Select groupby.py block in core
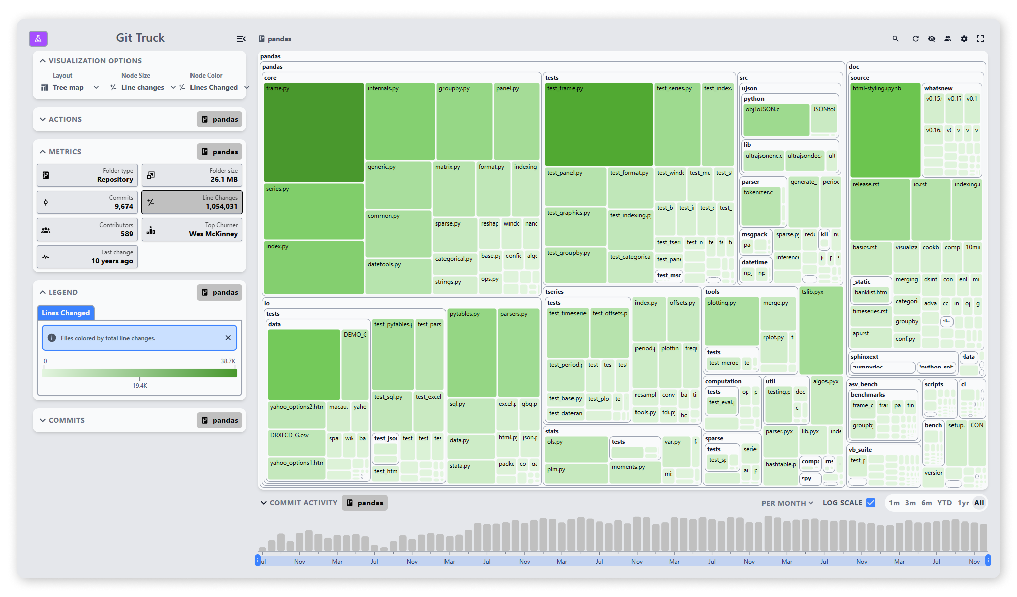Screen dimensions: 1017x597 (x=464, y=121)
